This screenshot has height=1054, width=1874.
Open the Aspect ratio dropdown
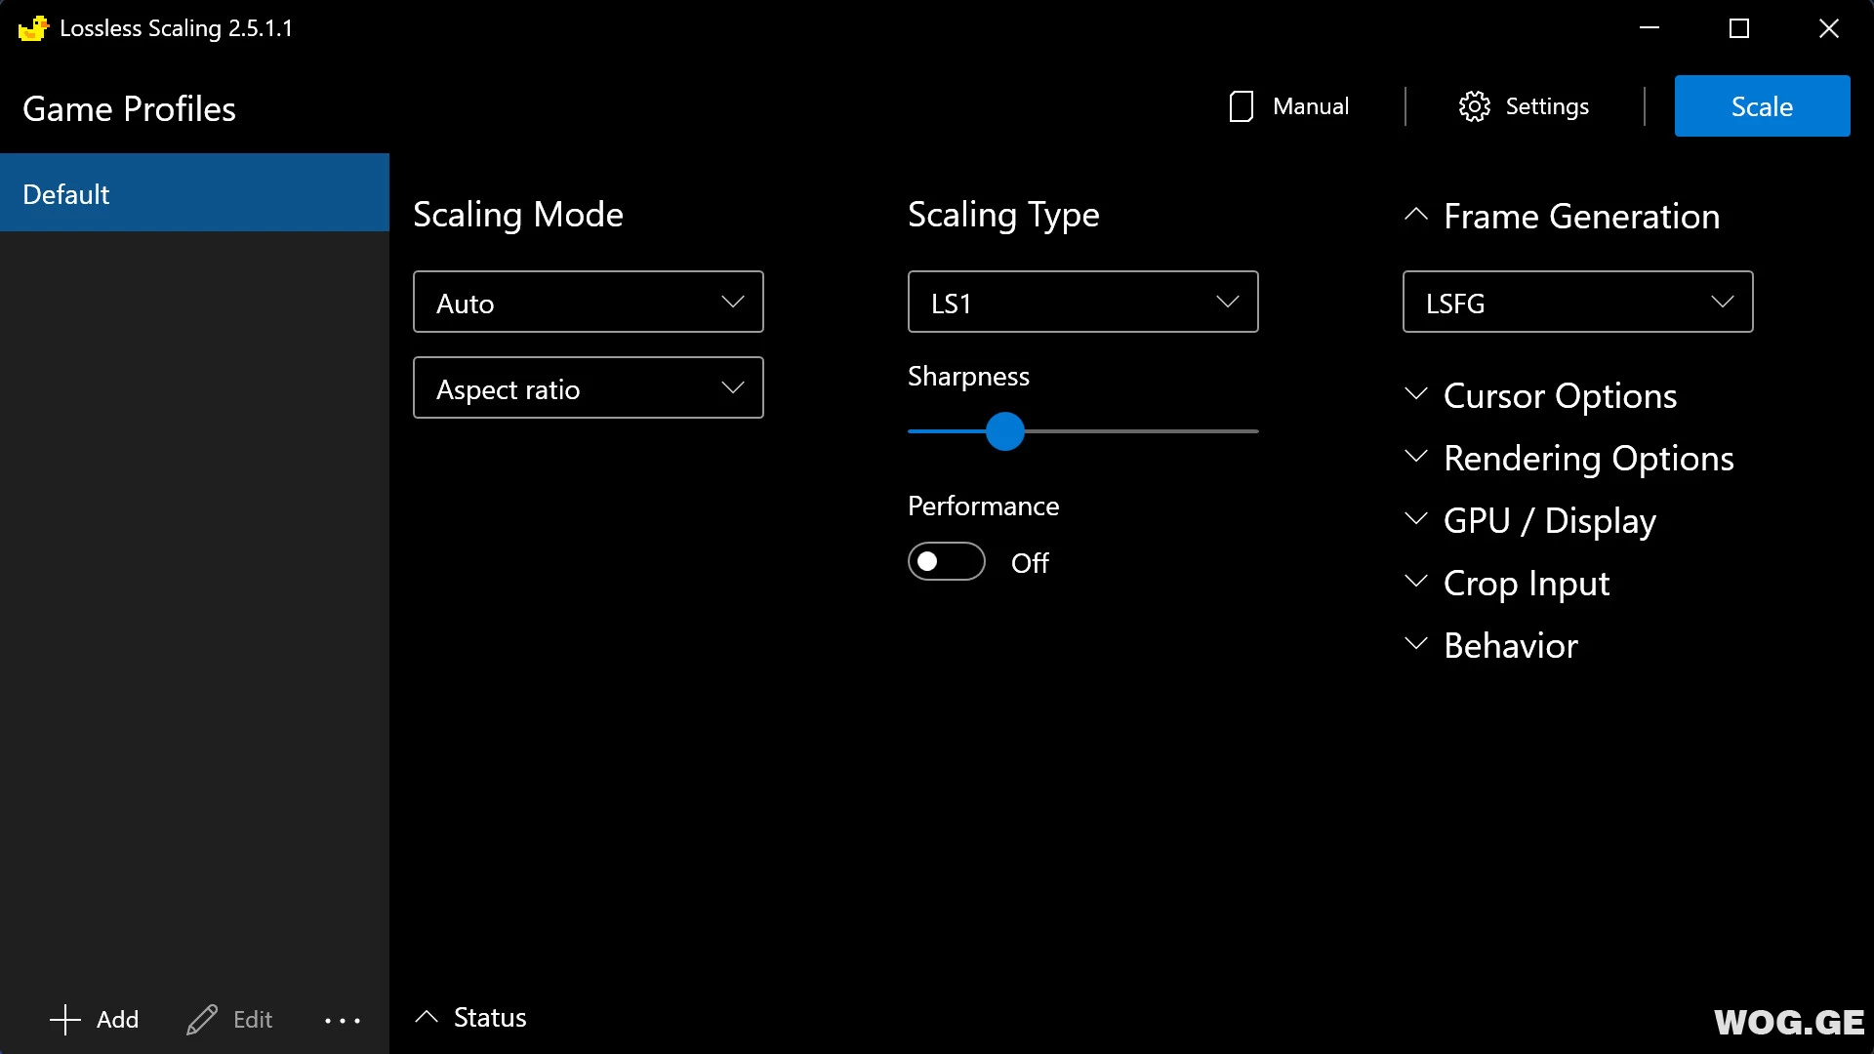(x=589, y=388)
